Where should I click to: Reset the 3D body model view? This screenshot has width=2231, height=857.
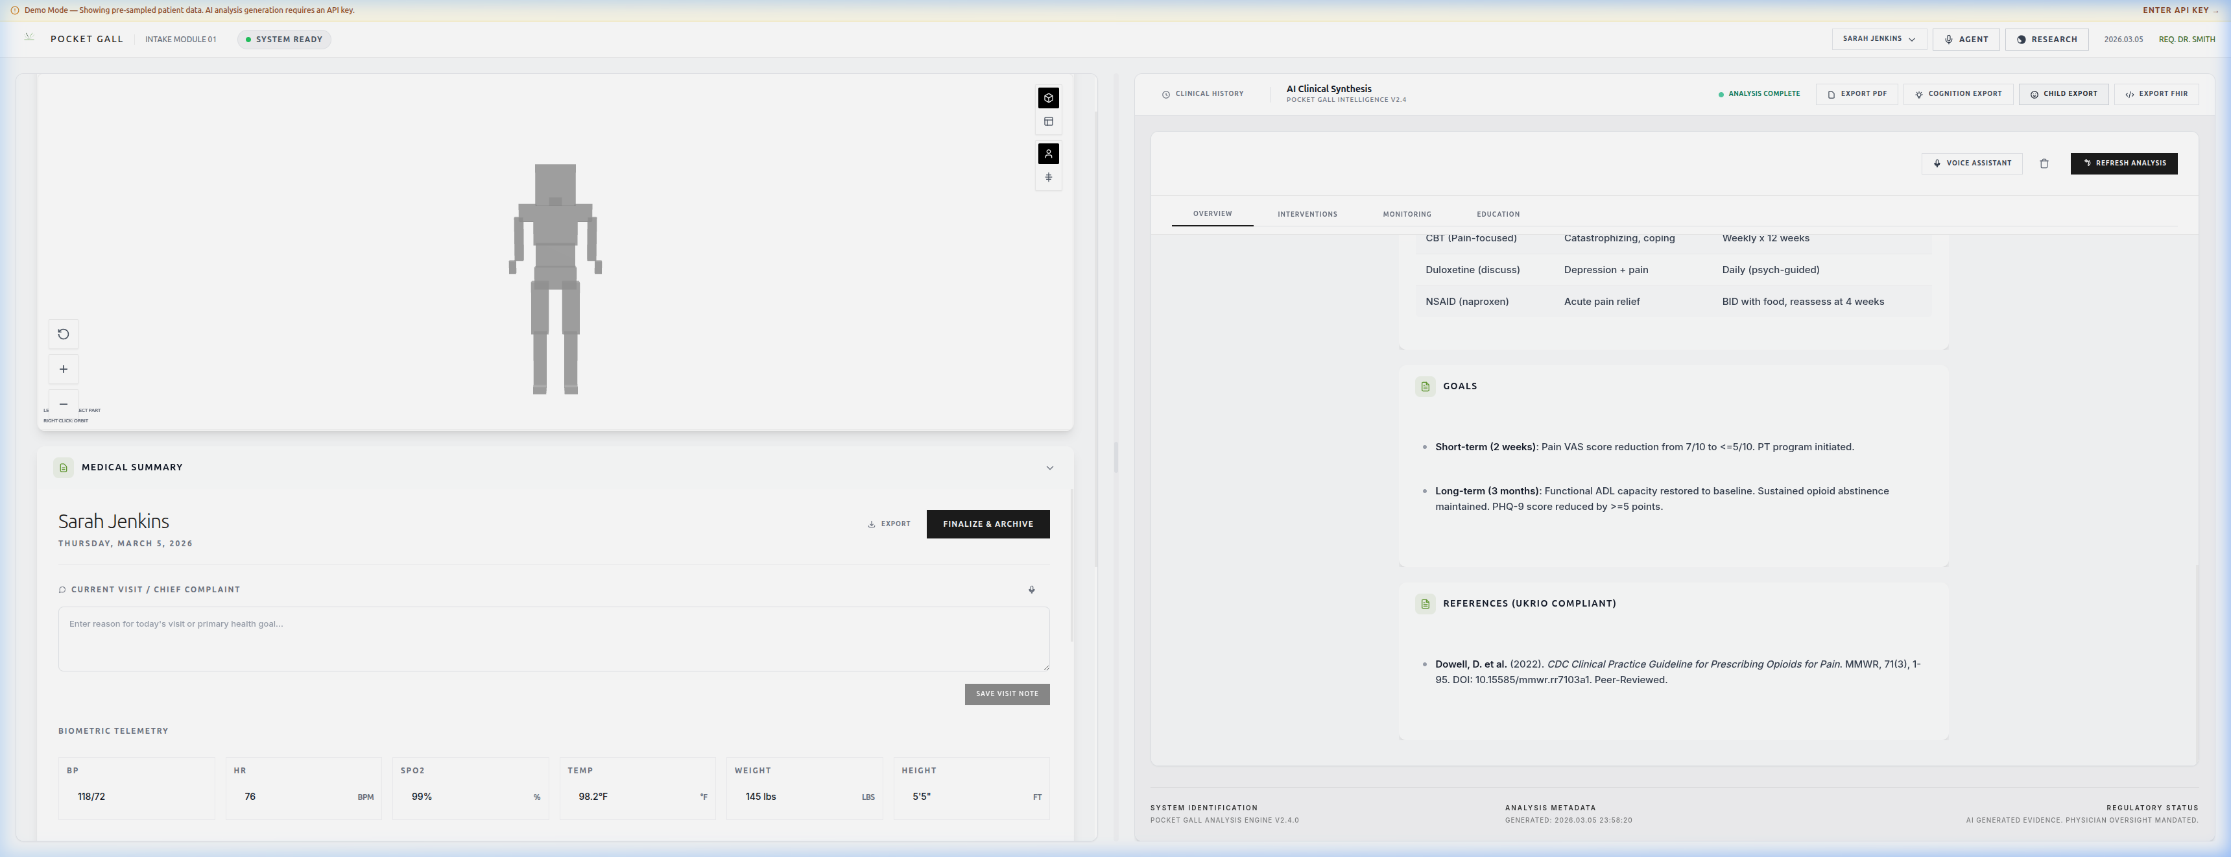point(63,335)
